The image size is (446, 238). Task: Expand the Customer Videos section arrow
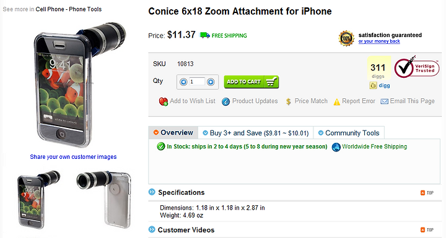[x=152, y=229]
